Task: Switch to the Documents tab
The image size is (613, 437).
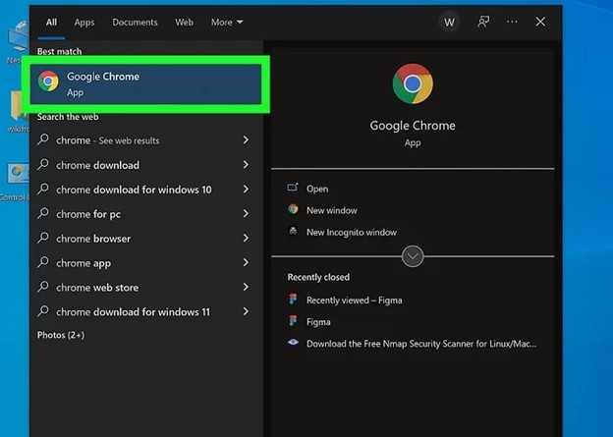Action: click(135, 22)
